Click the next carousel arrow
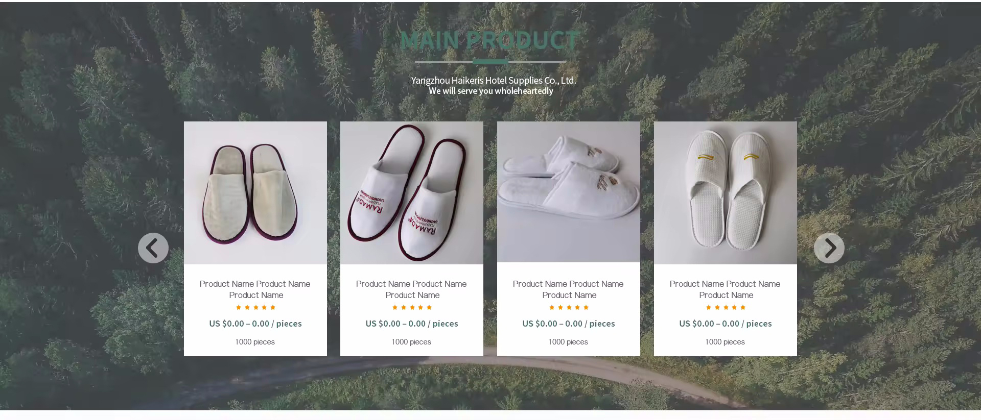Image resolution: width=981 pixels, height=420 pixels. (829, 248)
